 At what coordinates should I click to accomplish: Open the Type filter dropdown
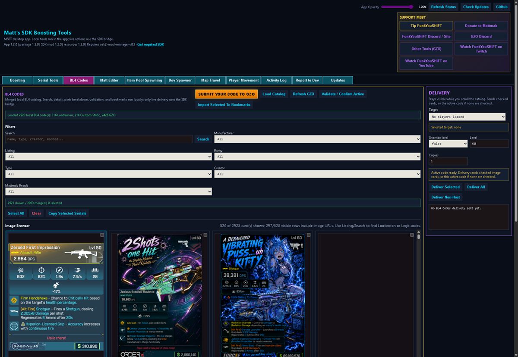click(x=108, y=174)
